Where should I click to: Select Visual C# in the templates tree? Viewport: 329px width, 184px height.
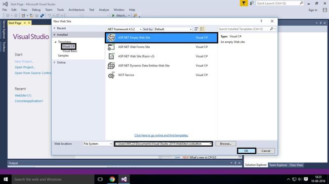pos(68,46)
